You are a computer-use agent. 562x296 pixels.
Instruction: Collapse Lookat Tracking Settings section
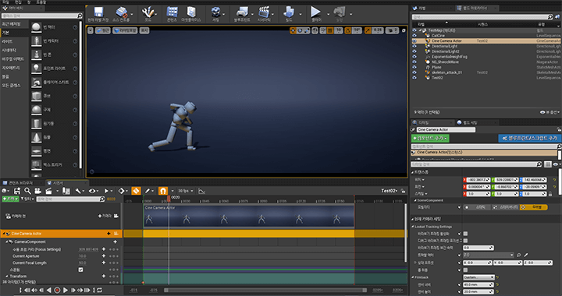click(413, 227)
